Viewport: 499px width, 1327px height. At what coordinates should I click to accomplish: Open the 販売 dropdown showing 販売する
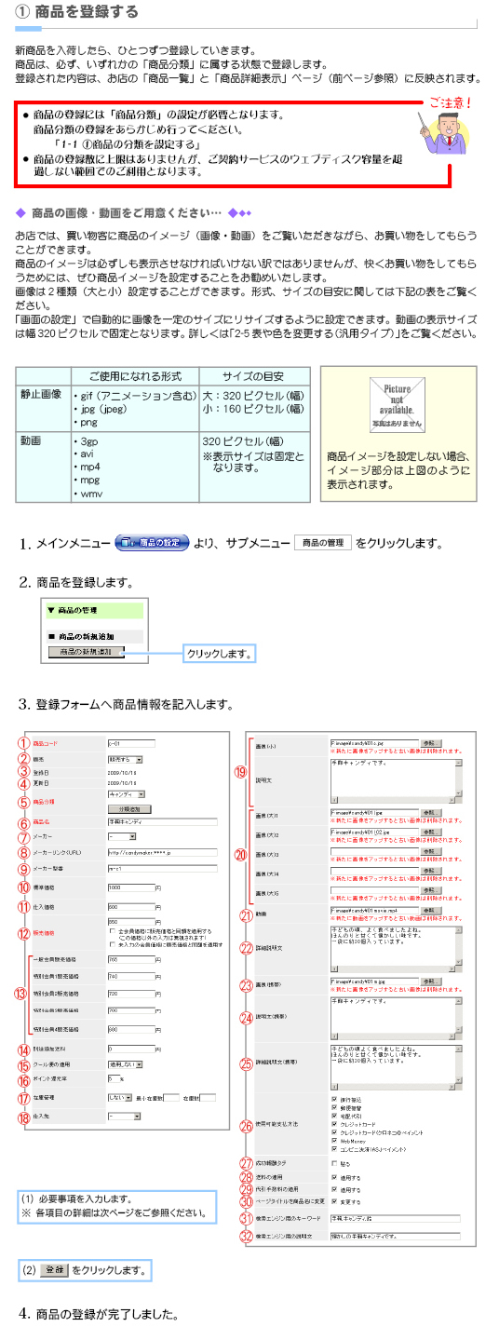click(126, 759)
